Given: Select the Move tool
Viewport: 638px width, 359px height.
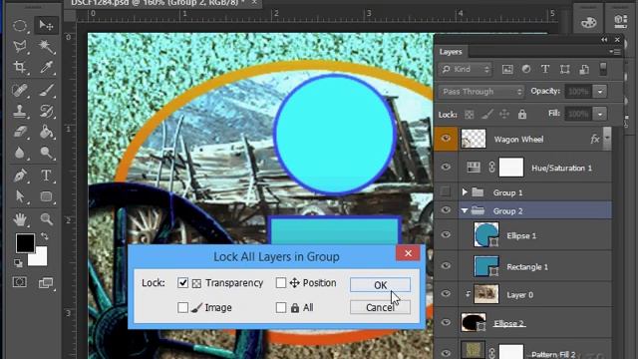Looking at the screenshot, I should (x=46, y=26).
